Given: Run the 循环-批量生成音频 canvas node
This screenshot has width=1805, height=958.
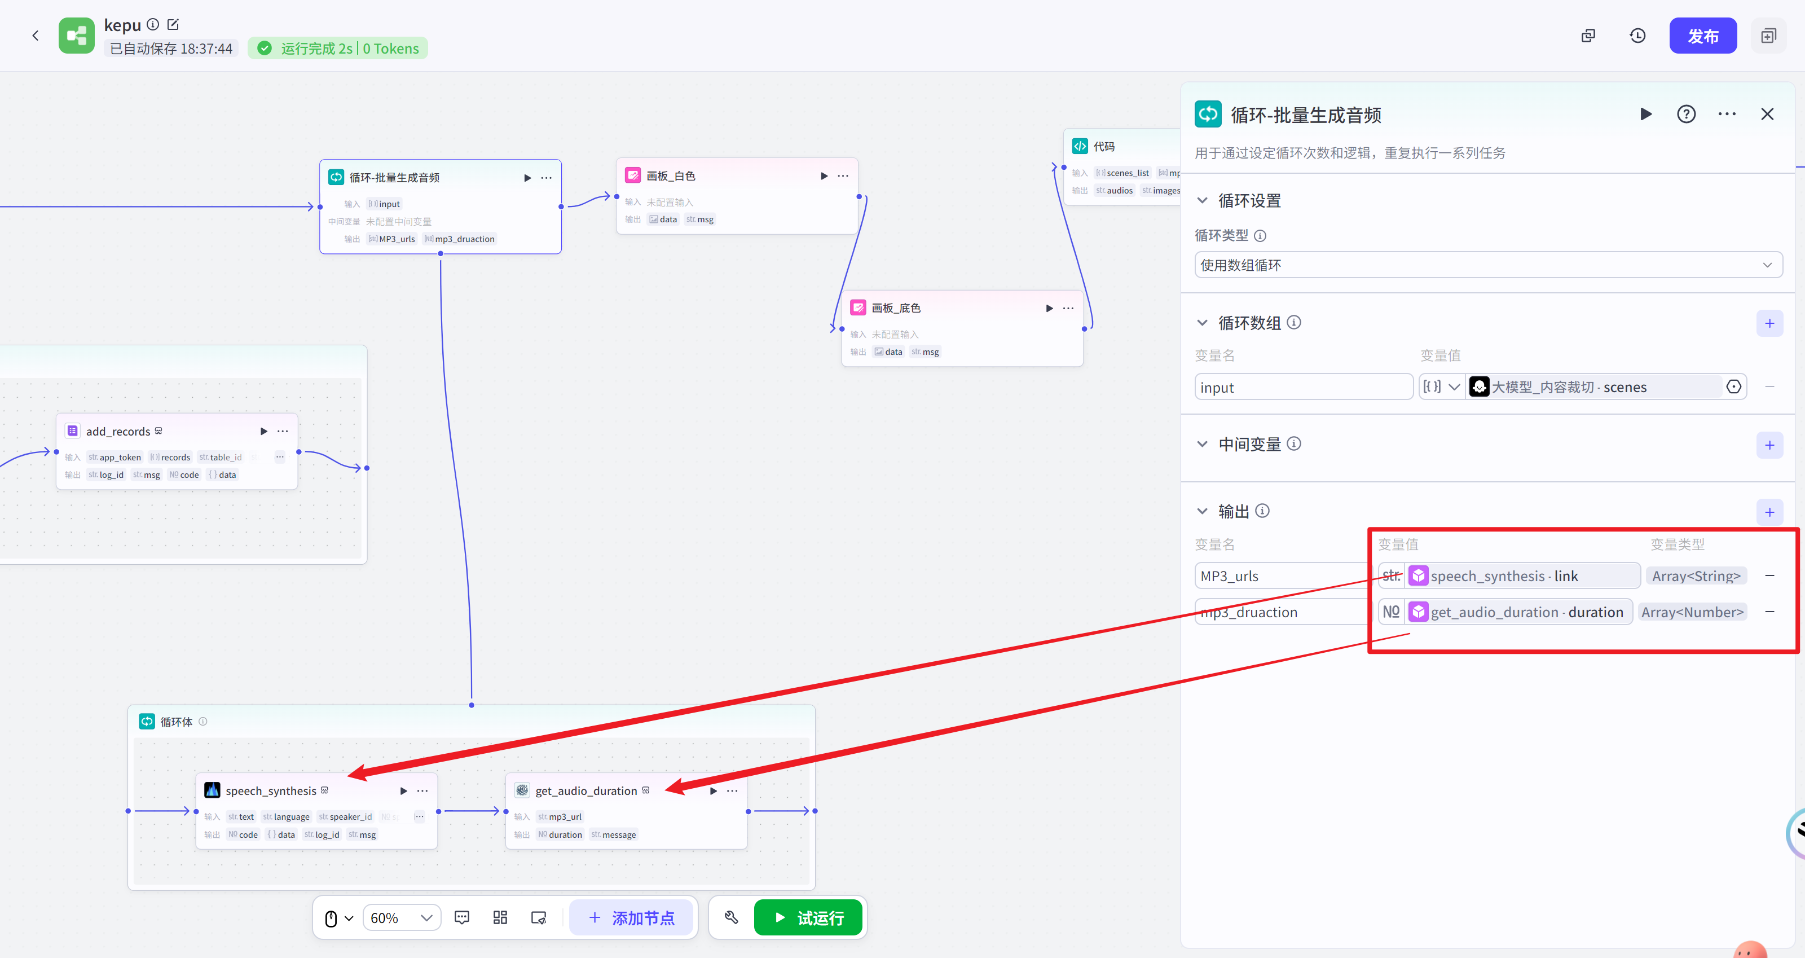Looking at the screenshot, I should coord(527,178).
